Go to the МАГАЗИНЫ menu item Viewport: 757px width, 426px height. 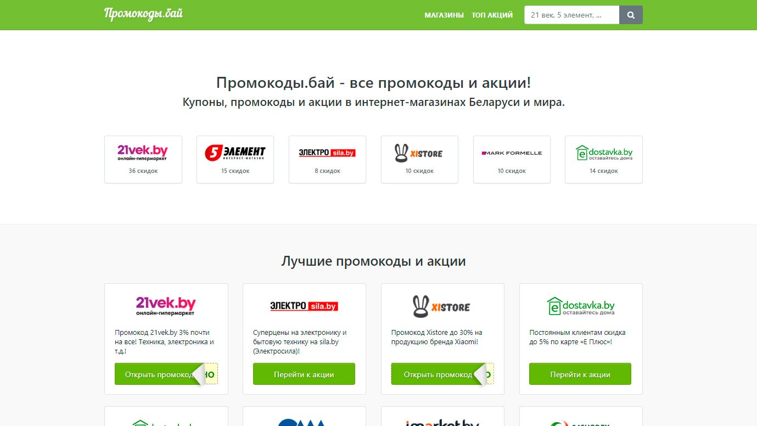(x=444, y=15)
